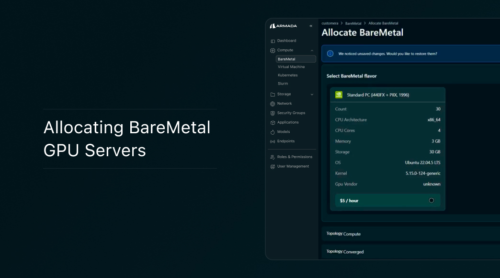Open Network section

[x=284, y=103]
